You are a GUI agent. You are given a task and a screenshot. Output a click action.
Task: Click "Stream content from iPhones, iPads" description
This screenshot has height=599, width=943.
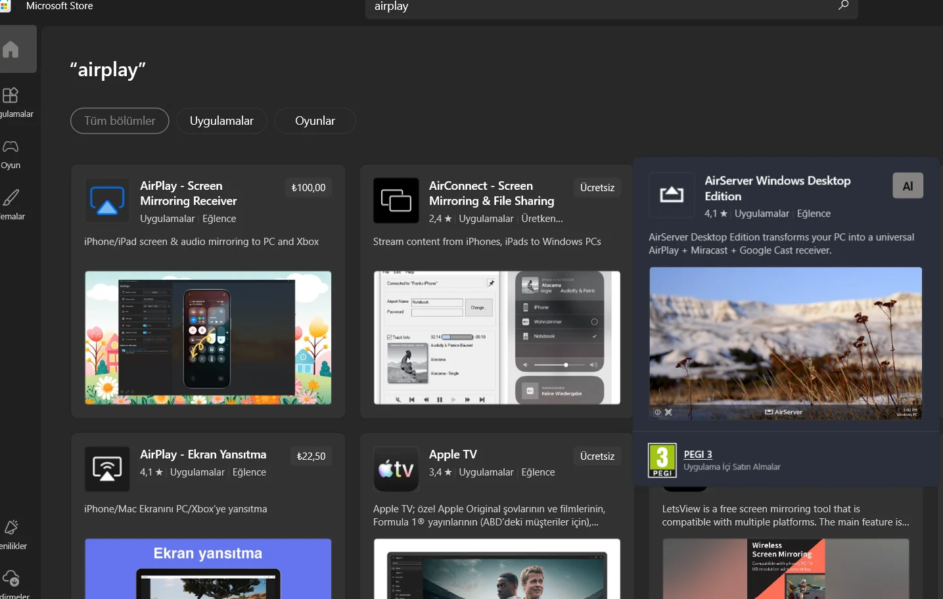(x=487, y=242)
